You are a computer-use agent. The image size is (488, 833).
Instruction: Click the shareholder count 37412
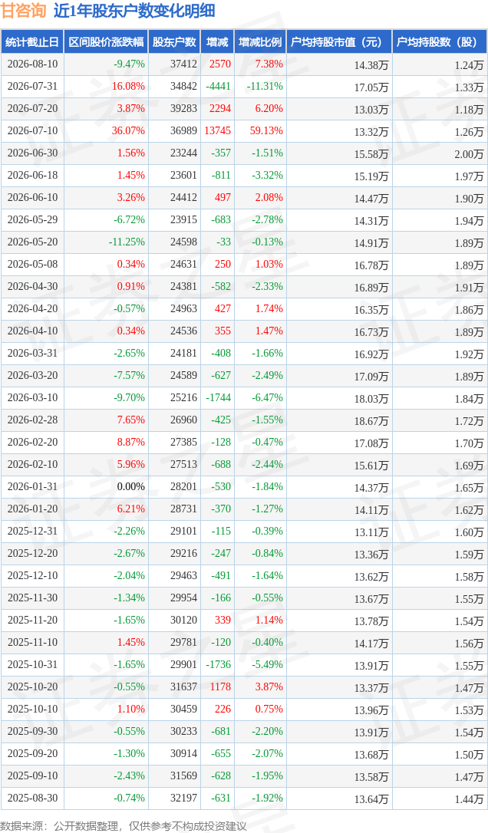[x=183, y=64]
